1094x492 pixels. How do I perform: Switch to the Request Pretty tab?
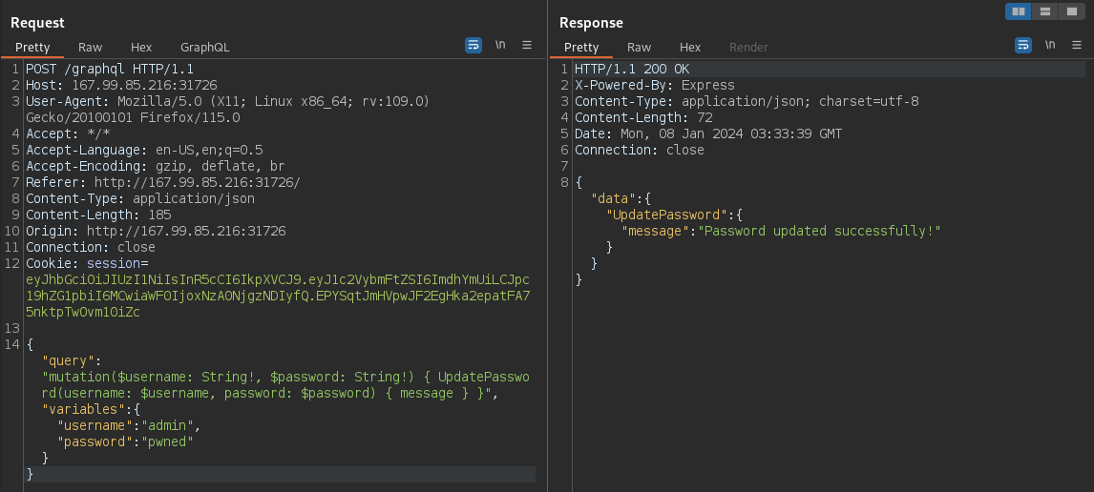[x=32, y=48]
